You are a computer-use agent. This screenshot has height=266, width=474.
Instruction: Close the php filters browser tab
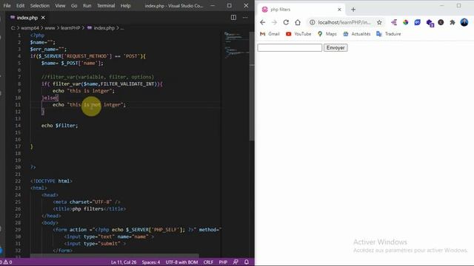click(x=339, y=10)
